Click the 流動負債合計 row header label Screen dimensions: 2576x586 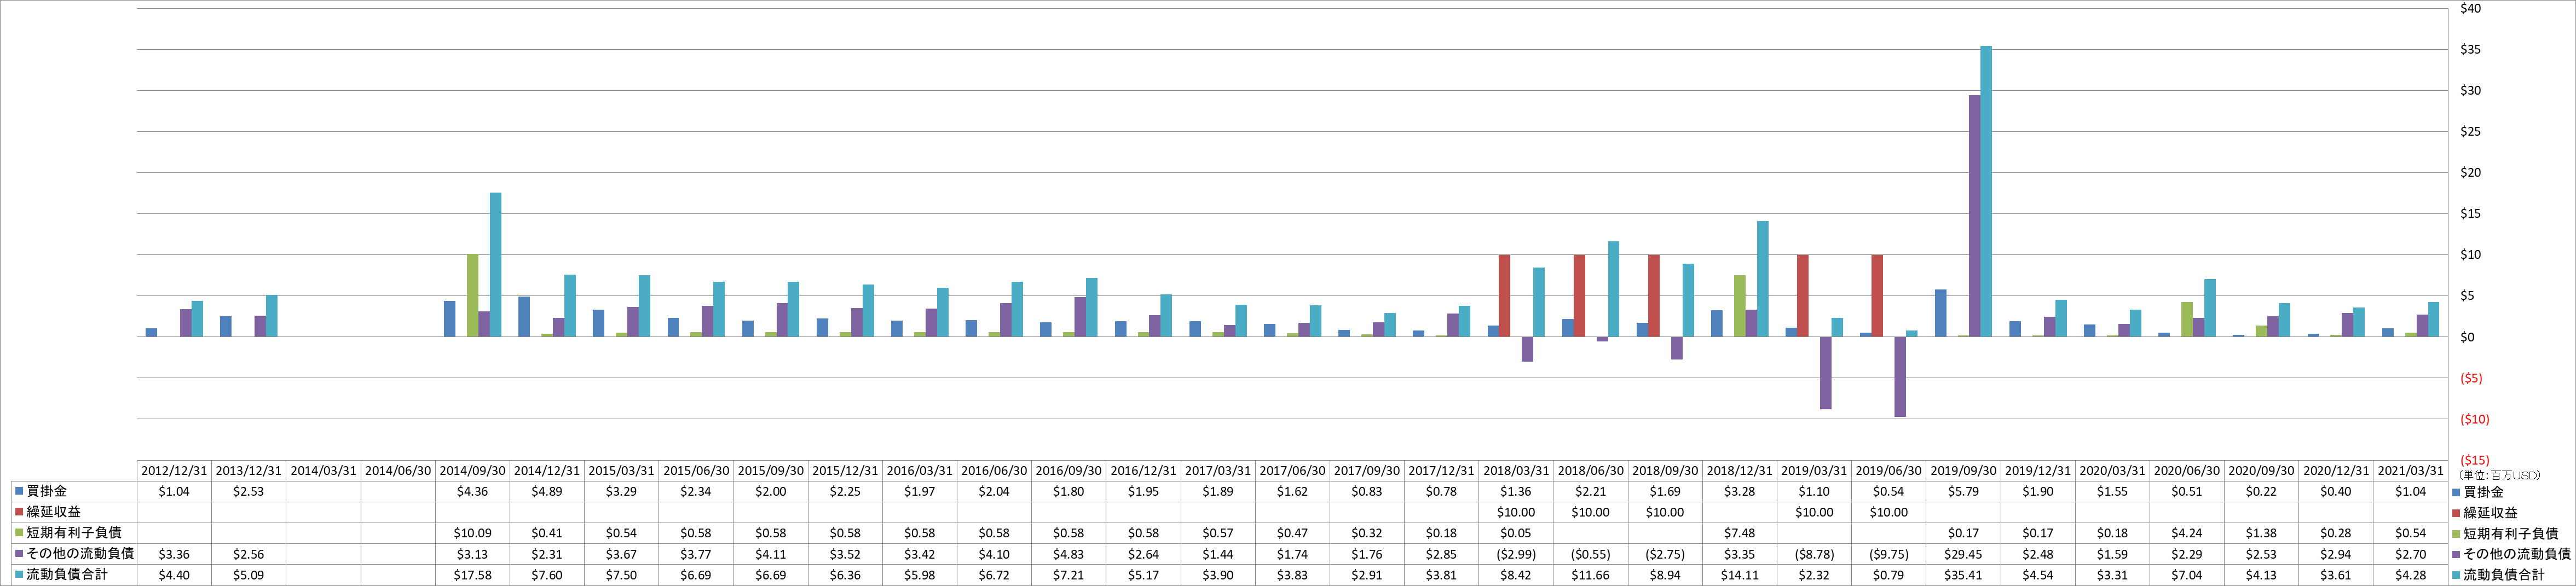[66, 575]
